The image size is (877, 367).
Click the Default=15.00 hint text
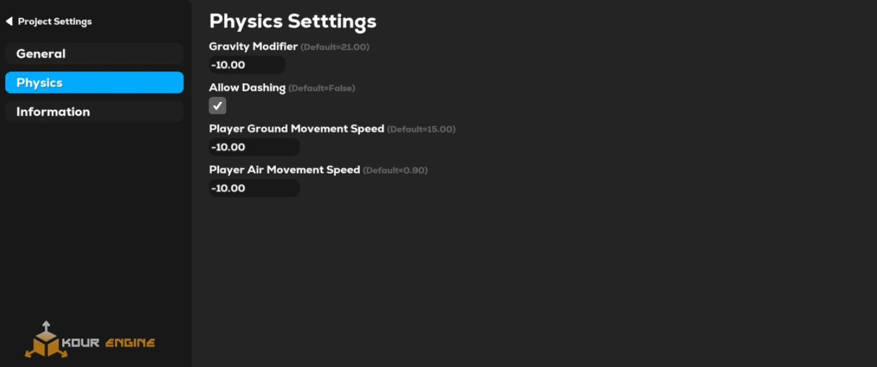click(x=421, y=129)
